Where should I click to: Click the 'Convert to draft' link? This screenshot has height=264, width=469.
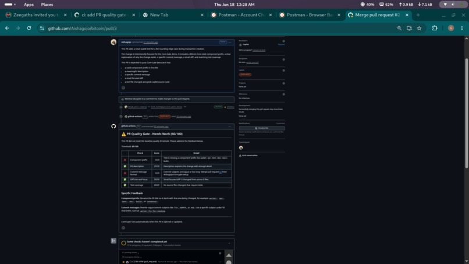coord(259,50)
